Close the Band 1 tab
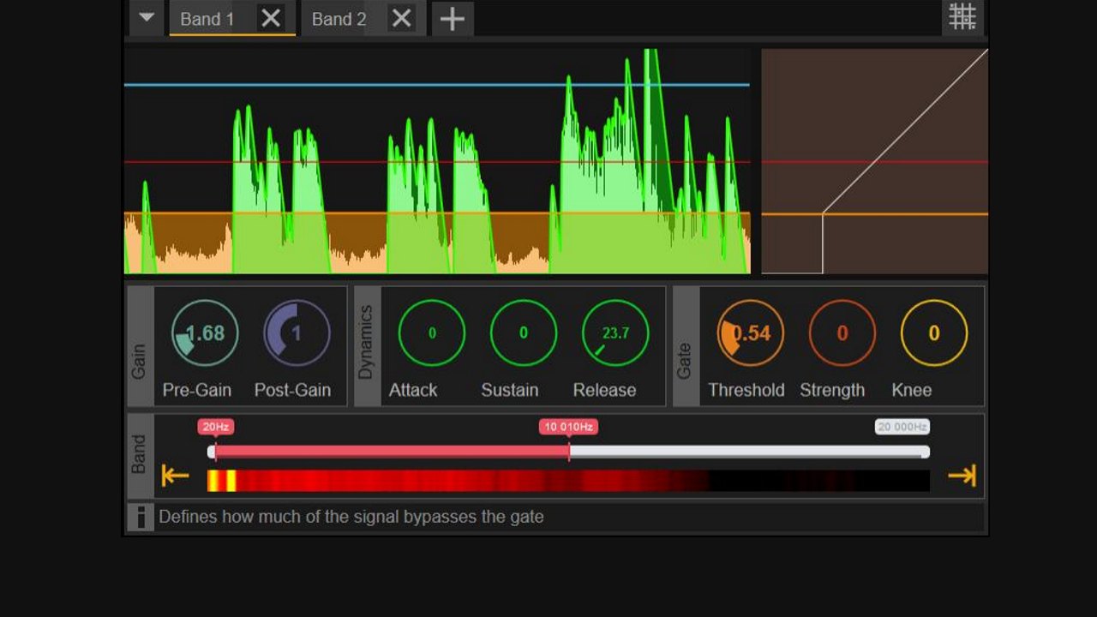 tap(271, 19)
